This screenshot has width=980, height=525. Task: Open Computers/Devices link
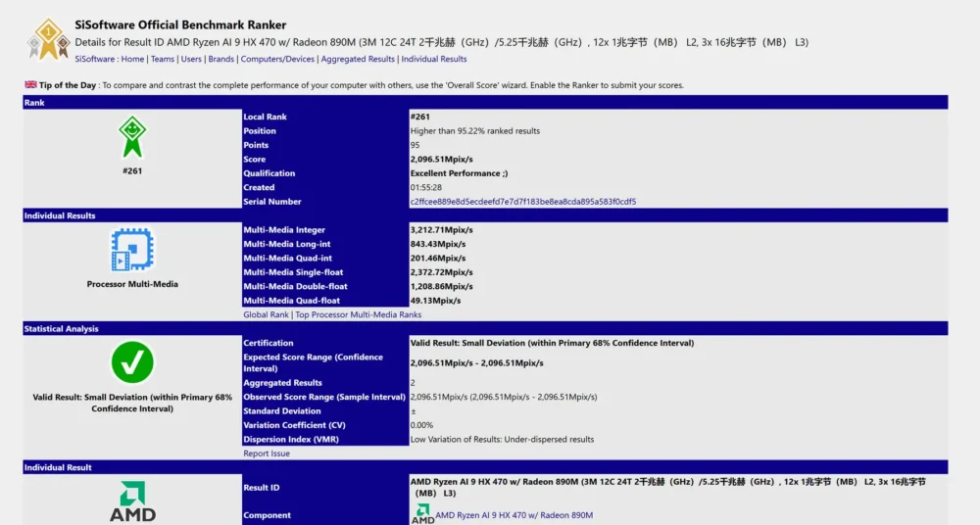(x=277, y=59)
